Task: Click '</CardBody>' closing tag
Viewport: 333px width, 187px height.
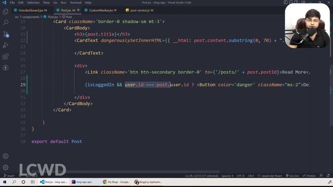Action: click(x=78, y=103)
